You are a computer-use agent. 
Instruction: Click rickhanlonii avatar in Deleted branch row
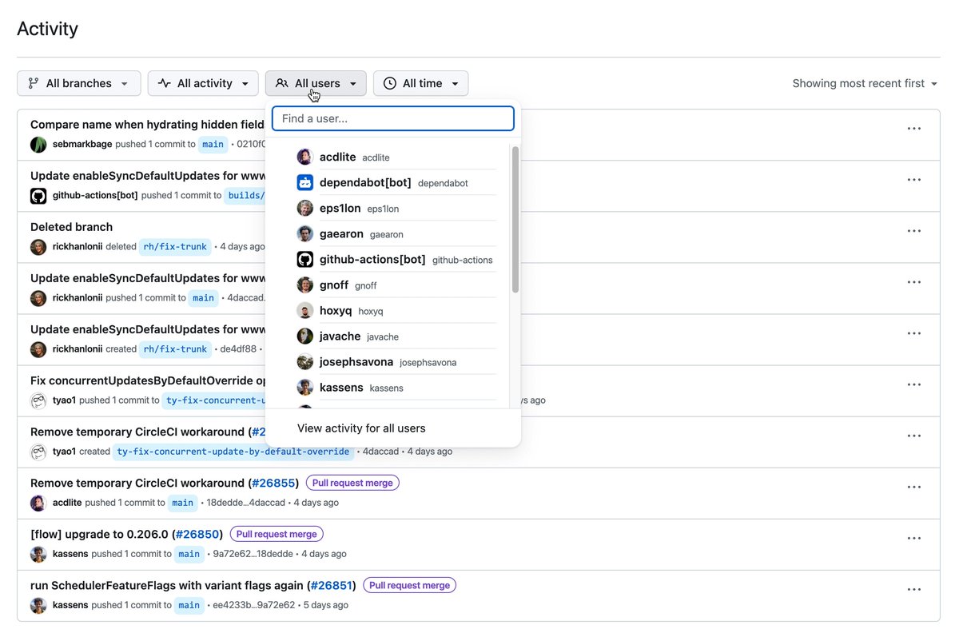coord(38,247)
